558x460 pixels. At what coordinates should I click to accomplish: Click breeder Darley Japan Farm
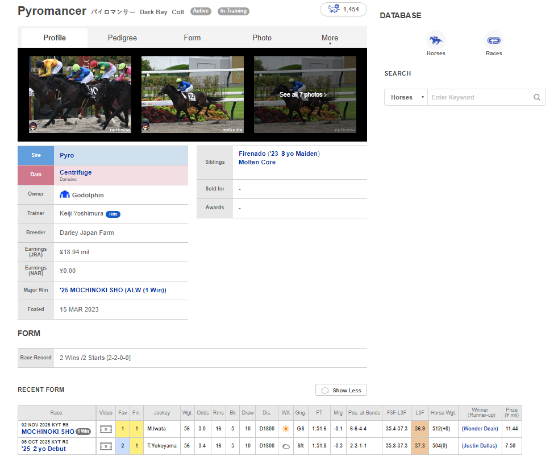[x=87, y=233]
